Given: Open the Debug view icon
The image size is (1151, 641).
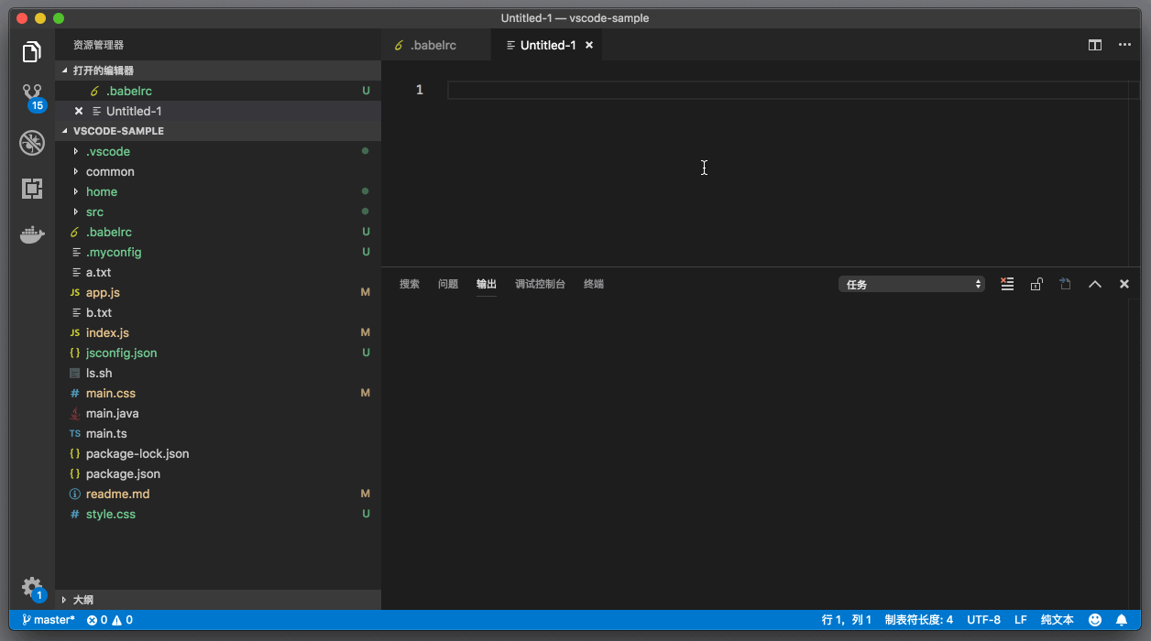Looking at the screenshot, I should [32, 143].
